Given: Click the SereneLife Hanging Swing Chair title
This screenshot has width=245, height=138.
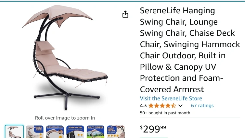Looking at the screenshot, I should coord(190,50).
